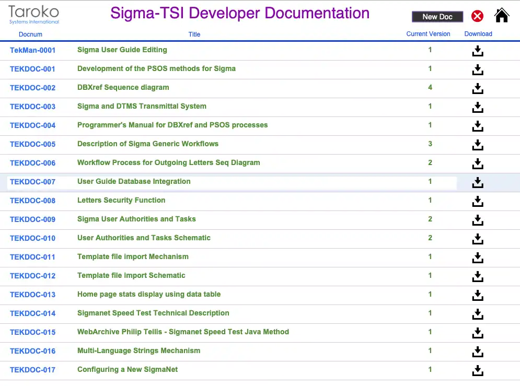Image resolution: width=520 pixels, height=386 pixels.
Task: Select title 'DBXref Sequence diagram'
Action: tap(123, 87)
